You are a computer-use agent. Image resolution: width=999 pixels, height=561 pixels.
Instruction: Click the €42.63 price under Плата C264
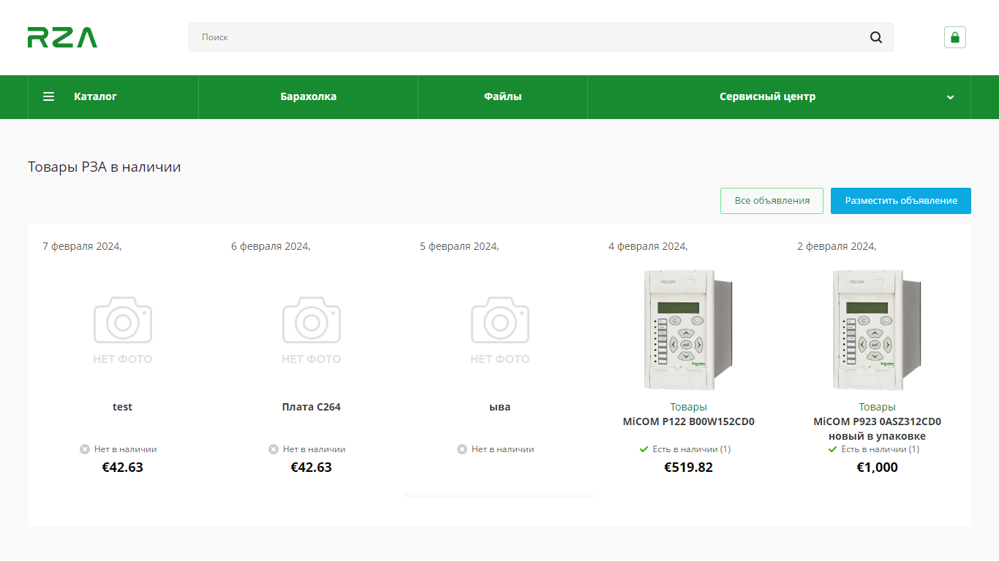312,467
